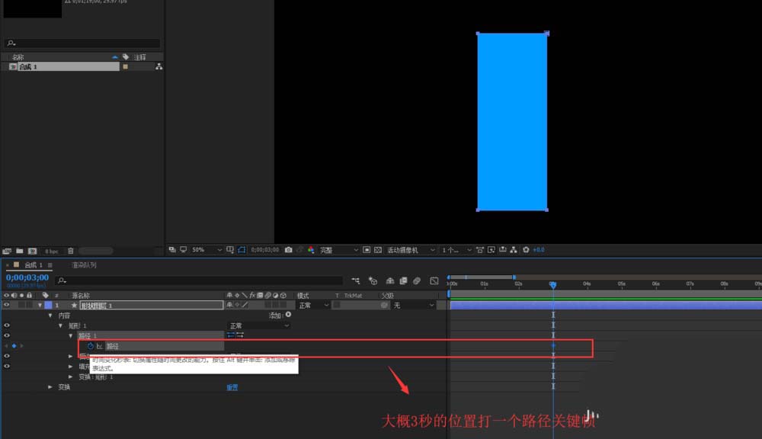Click the +0.0 exposure value
Image resolution: width=762 pixels, height=439 pixels.
pos(539,250)
